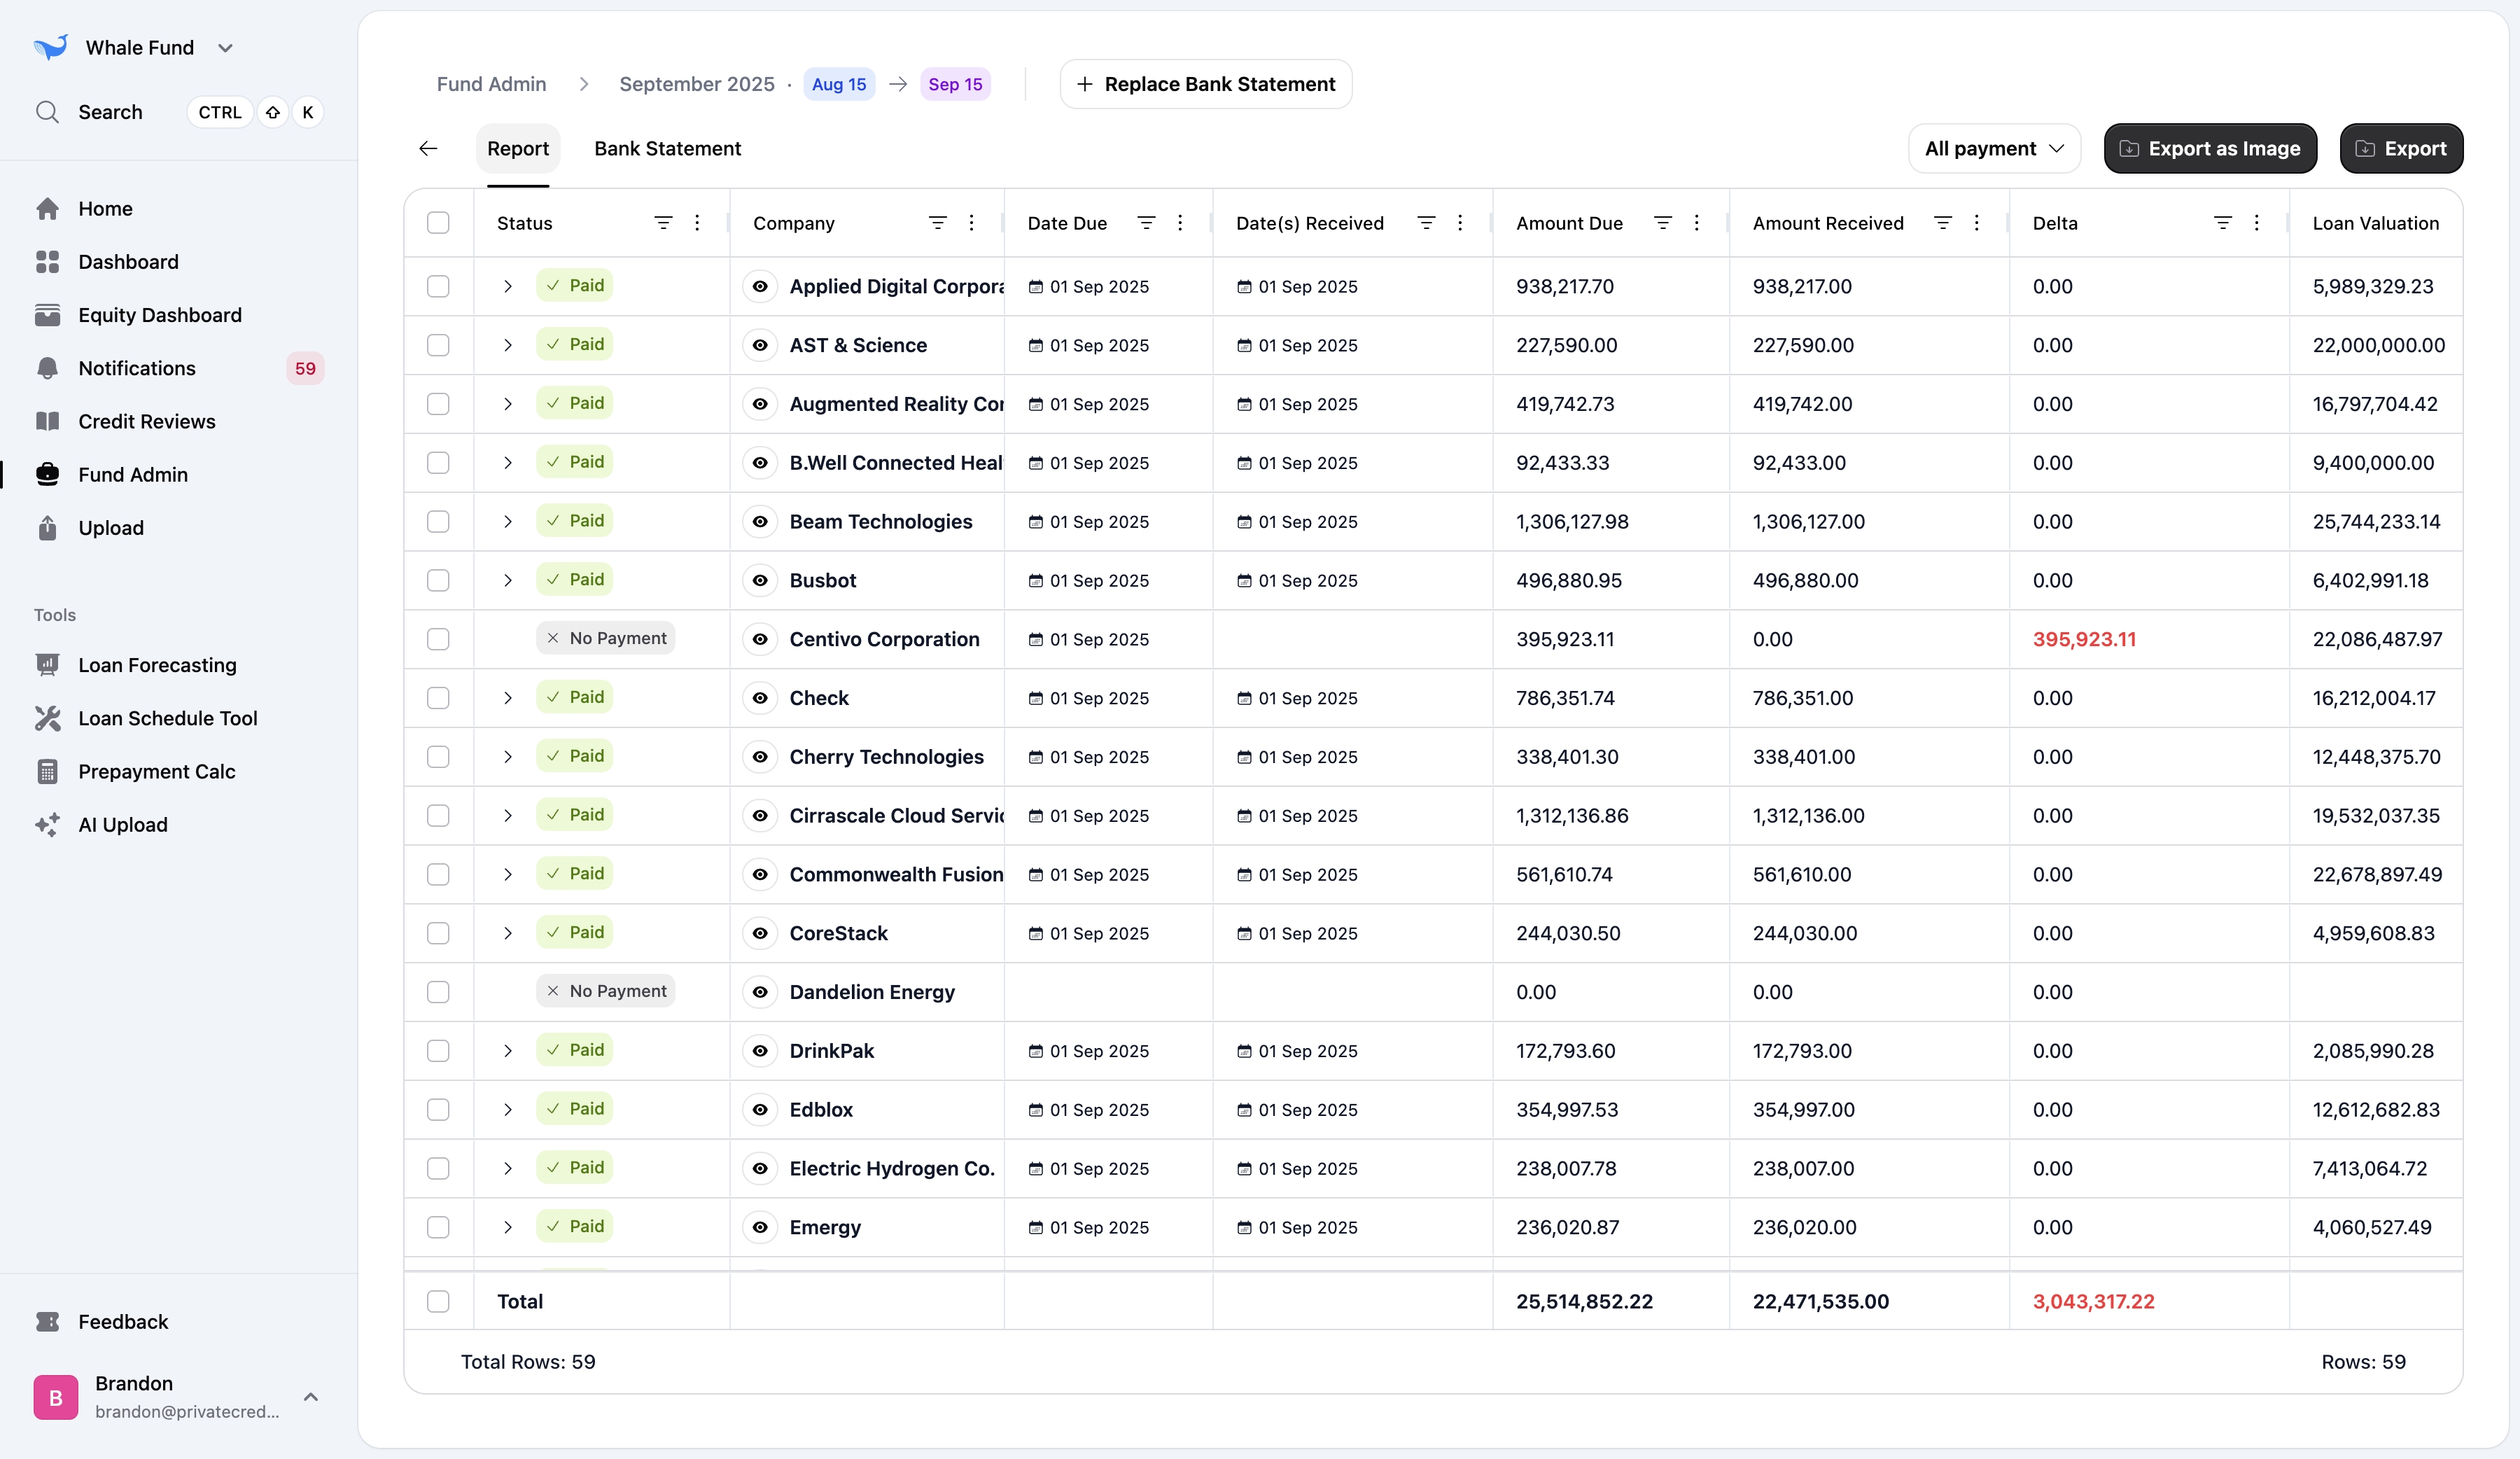This screenshot has width=2520, height=1459.
Task: Open AI Upload from sidebar
Action: (x=122, y=824)
